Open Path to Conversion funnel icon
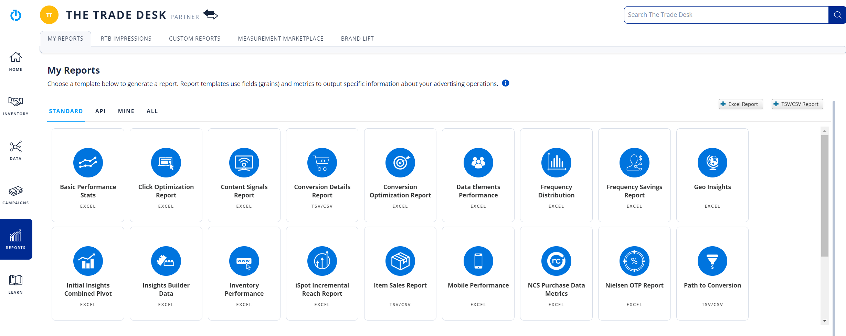This screenshot has height=336, width=846. (712, 261)
